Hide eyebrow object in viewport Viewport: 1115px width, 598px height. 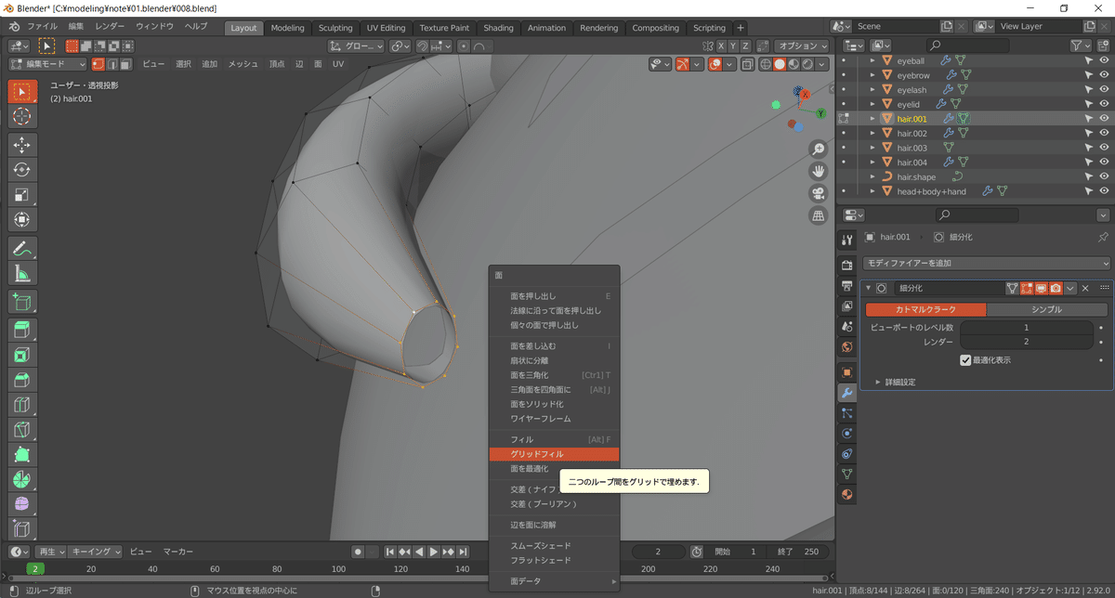1104,75
